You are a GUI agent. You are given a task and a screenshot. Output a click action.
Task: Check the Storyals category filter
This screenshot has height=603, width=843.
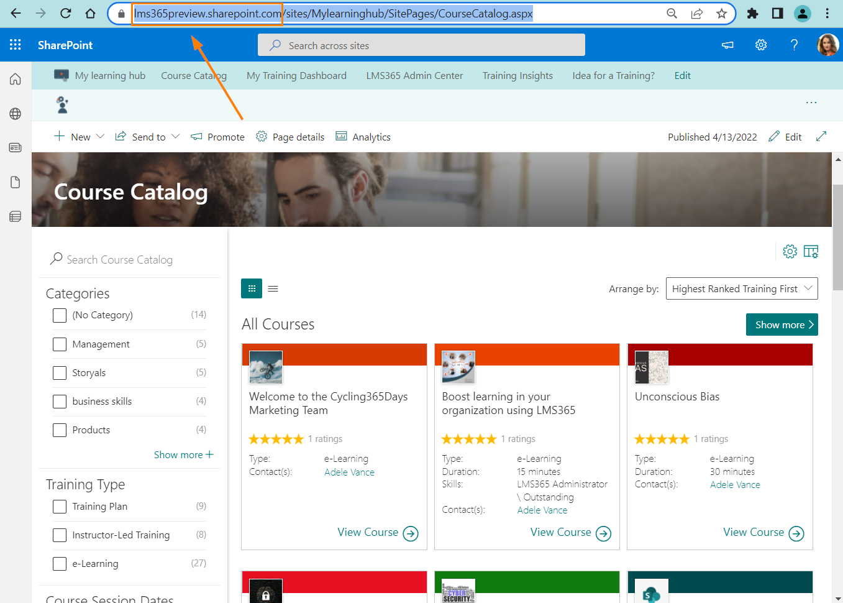click(x=60, y=372)
